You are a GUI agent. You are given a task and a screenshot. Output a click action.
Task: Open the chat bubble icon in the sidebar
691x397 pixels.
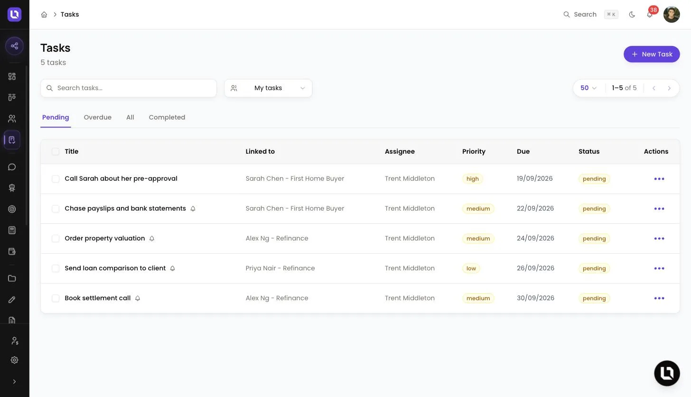tap(12, 167)
